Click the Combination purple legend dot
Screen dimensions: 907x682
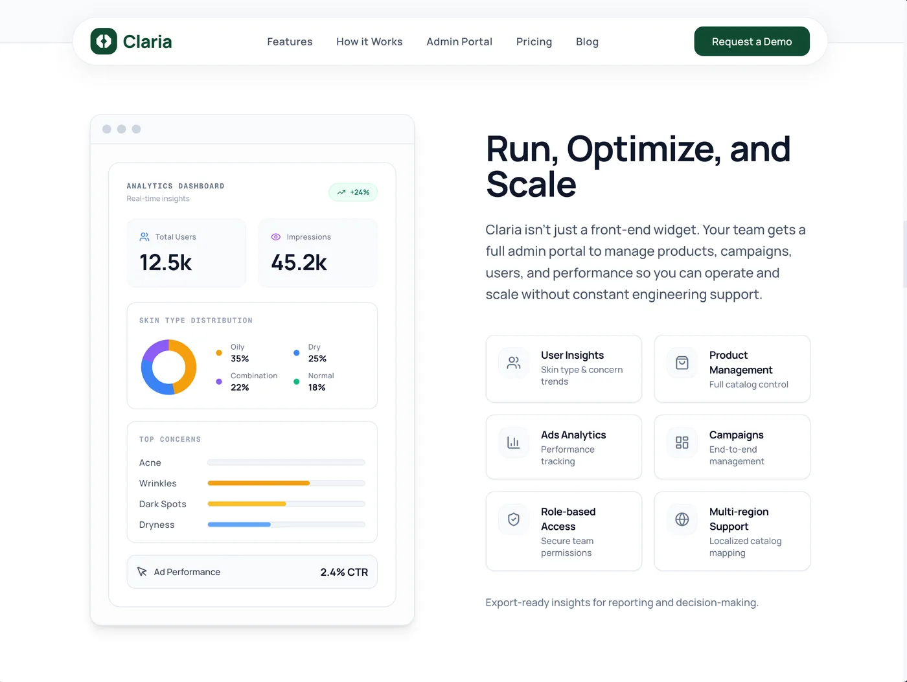click(219, 381)
